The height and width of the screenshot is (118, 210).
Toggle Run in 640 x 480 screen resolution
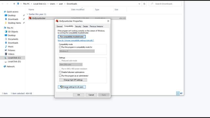click(x=60, y=69)
